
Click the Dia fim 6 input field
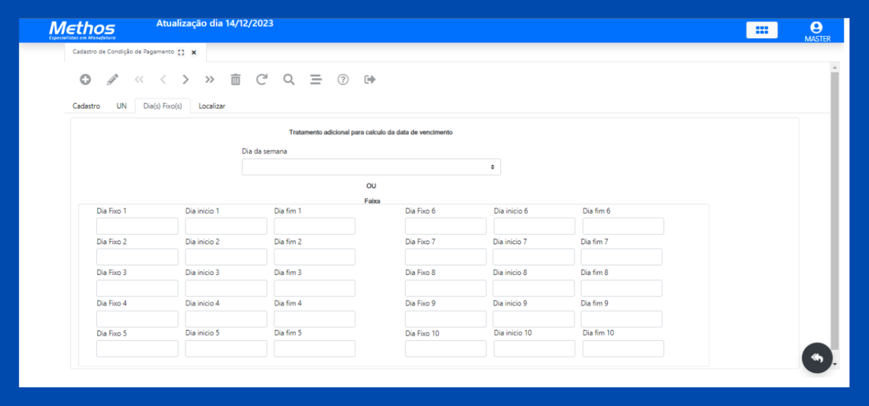point(623,226)
